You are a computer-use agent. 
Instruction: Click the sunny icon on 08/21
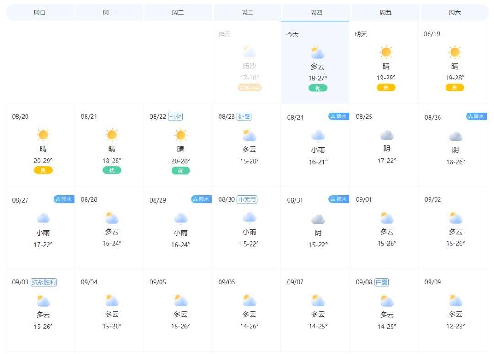112,135
